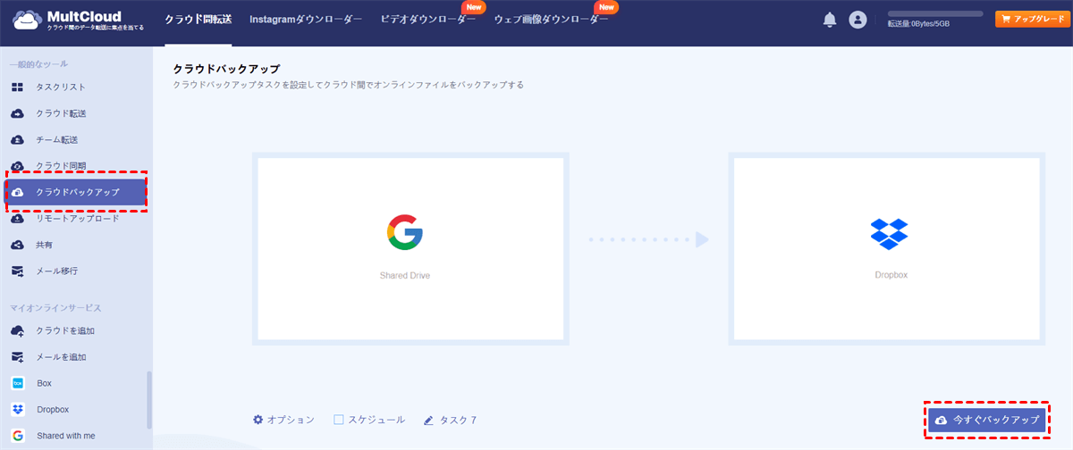Switch to クラウド間転送 tab
1073x450 pixels.
click(198, 20)
